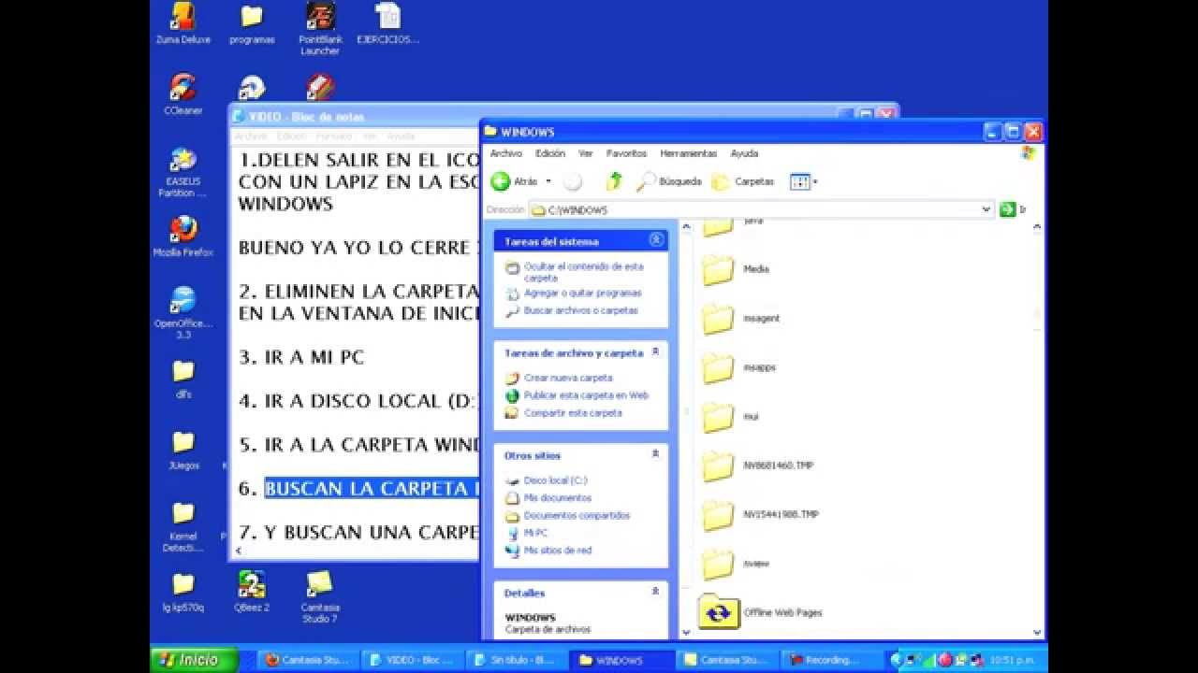Click the green Atrás back arrow
The width and height of the screenshot is (1198, 673).
point(501,181)
